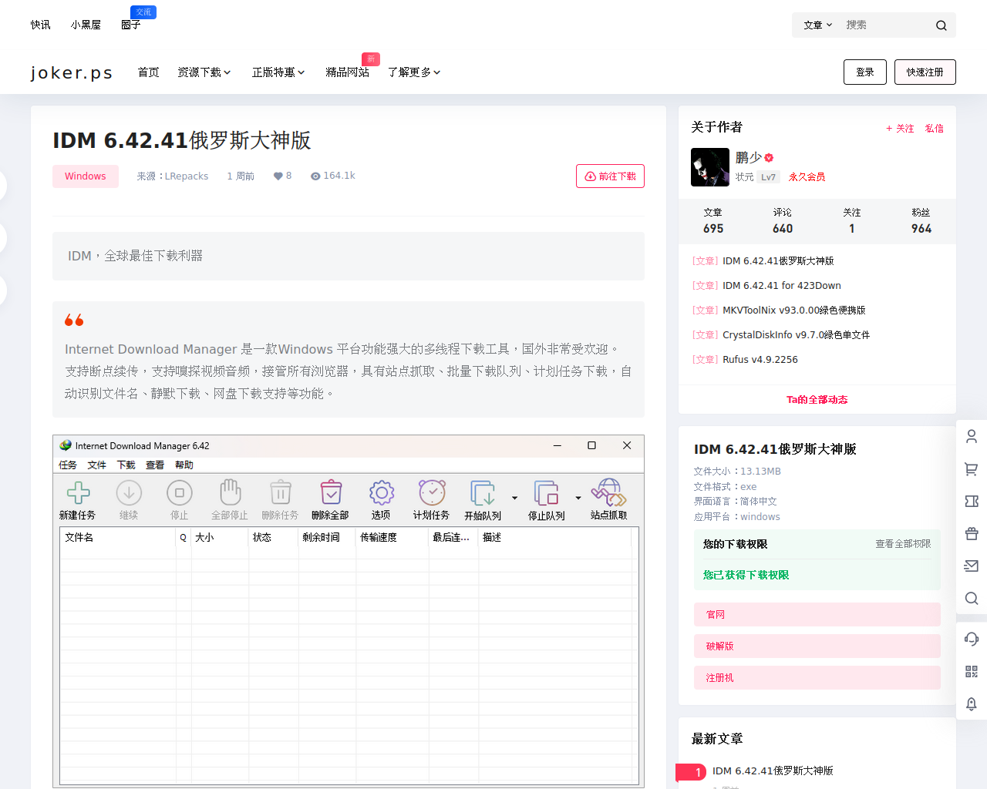This screenshot has width=987, height=789.
Task: Click the IDM window app logo icon
Action: (x=66, y=445)
